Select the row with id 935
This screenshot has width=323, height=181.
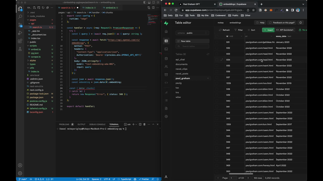[x=217, y=66]
